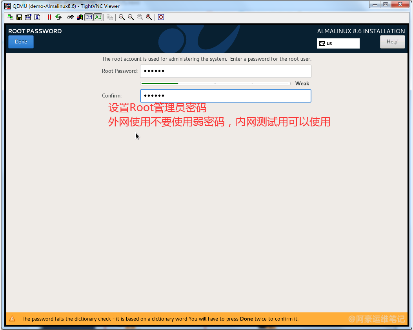Image resolution: width=413 pixels, height=330 pixels.
Task: Click the us keyboard layout selector
Action: click(338, 43)
